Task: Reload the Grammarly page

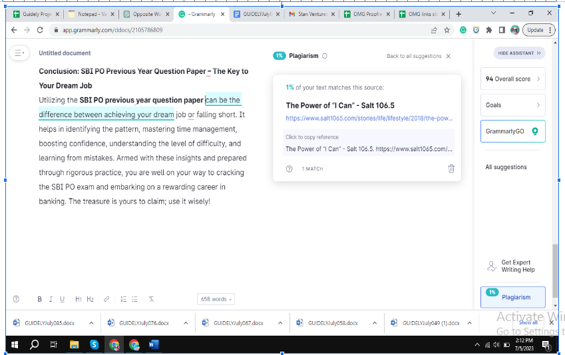Action: (40, 30)
